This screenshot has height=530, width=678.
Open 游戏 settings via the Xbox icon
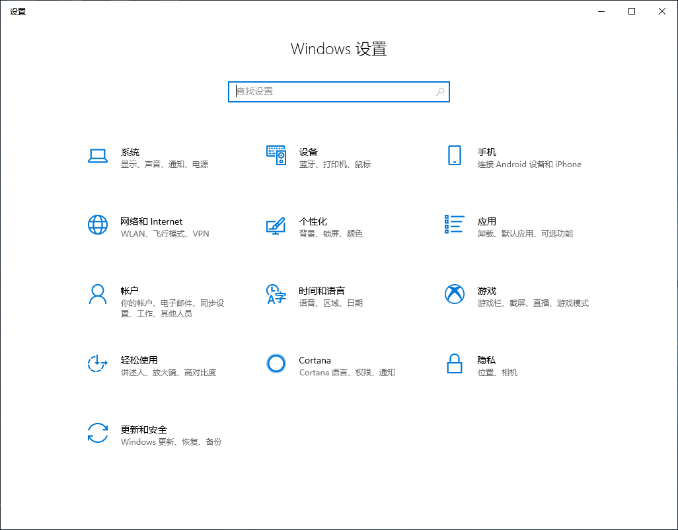(x=454, y=294)
